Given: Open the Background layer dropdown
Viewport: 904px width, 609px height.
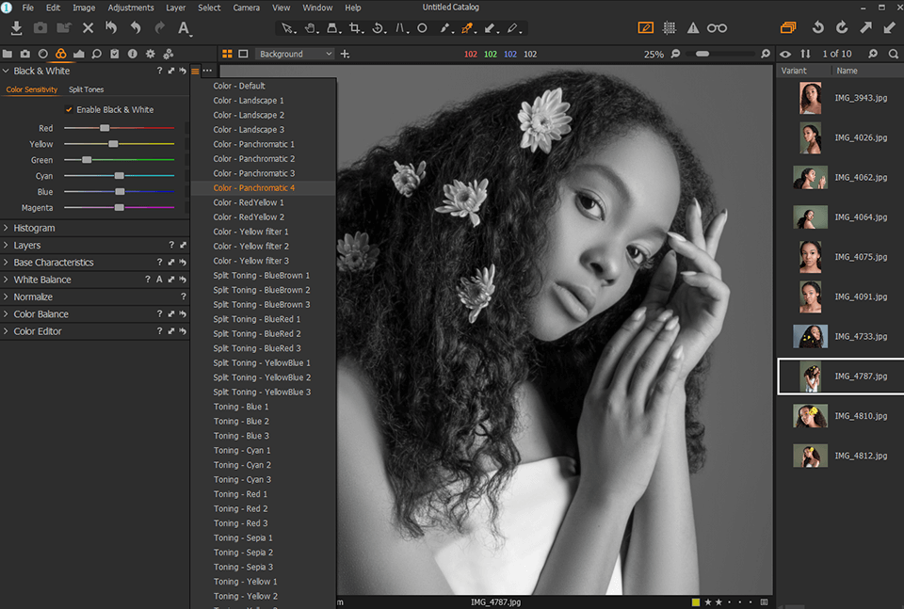Looking at the screenshot, I should tap(295, 54).
